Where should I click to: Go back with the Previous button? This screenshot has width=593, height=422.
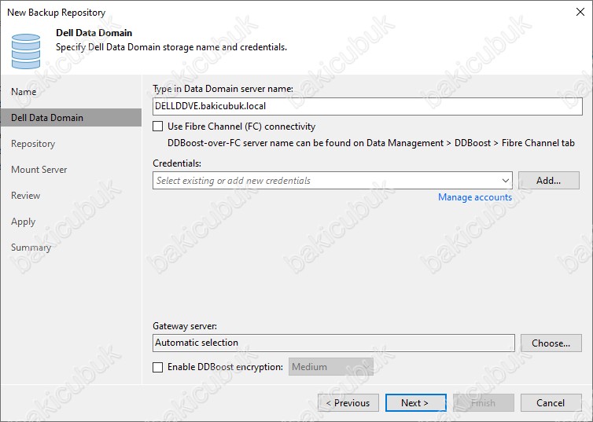348,403
